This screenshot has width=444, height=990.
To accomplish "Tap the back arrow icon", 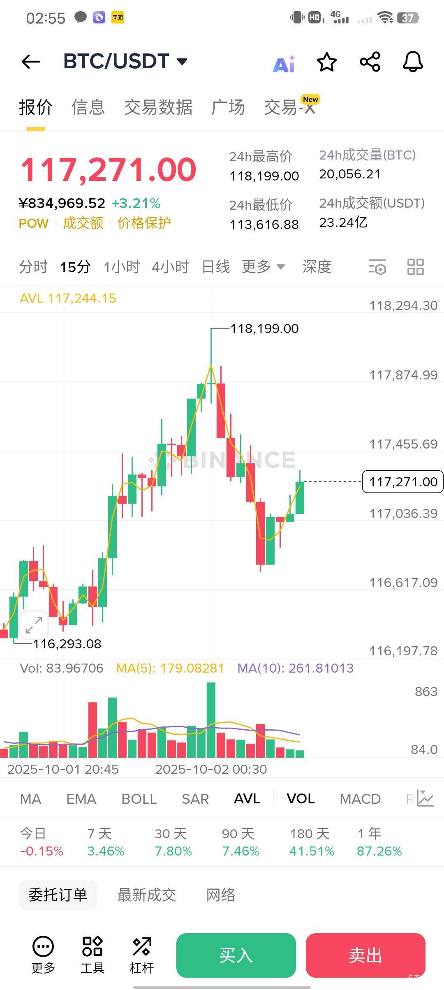I will [31, 62].
